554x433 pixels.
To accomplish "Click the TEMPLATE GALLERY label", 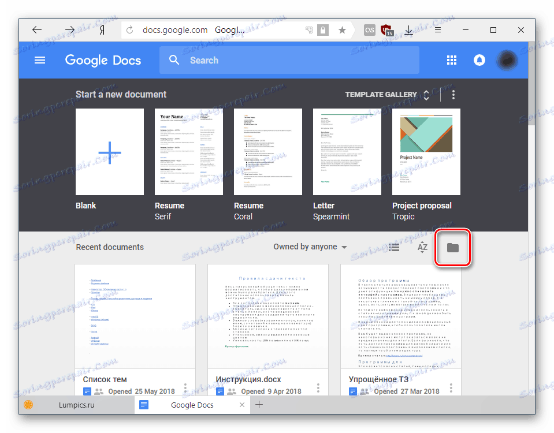I will (x=381, y=94).
